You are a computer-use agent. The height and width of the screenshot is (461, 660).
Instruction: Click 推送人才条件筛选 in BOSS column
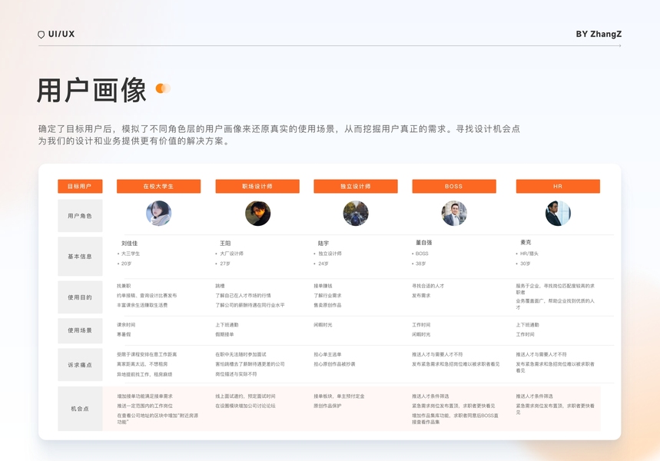tap(430, 396)
